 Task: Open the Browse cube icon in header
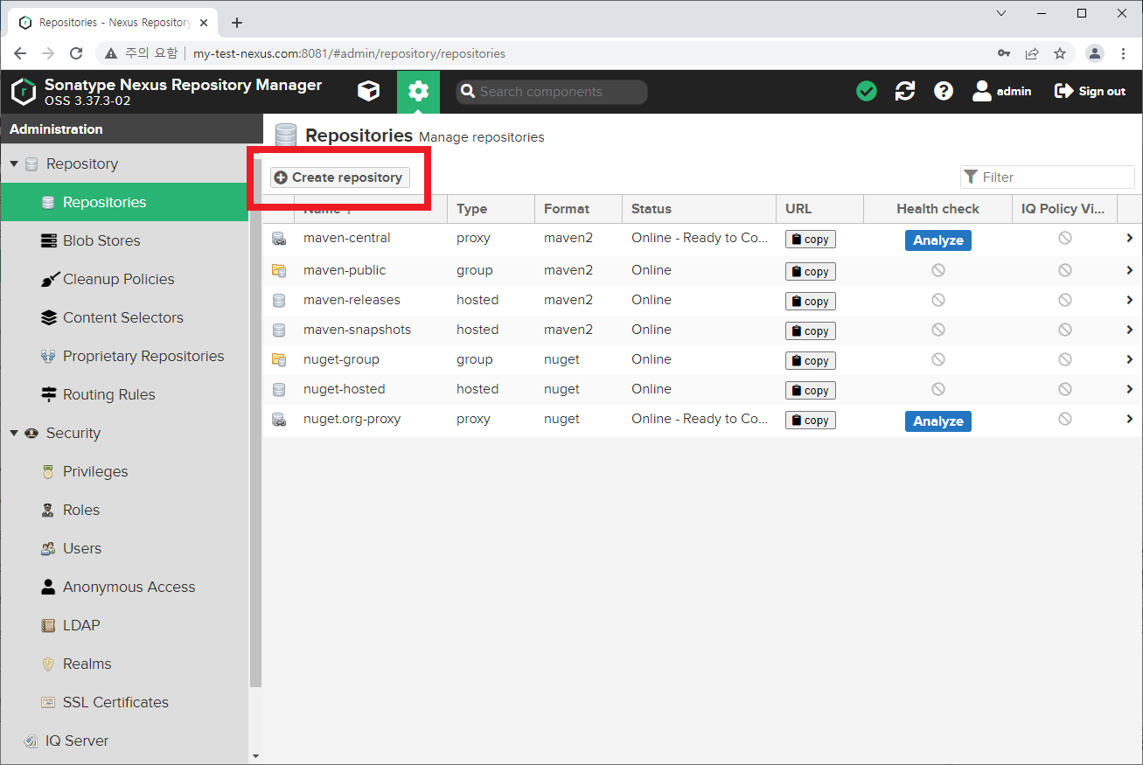coord(369,91)
